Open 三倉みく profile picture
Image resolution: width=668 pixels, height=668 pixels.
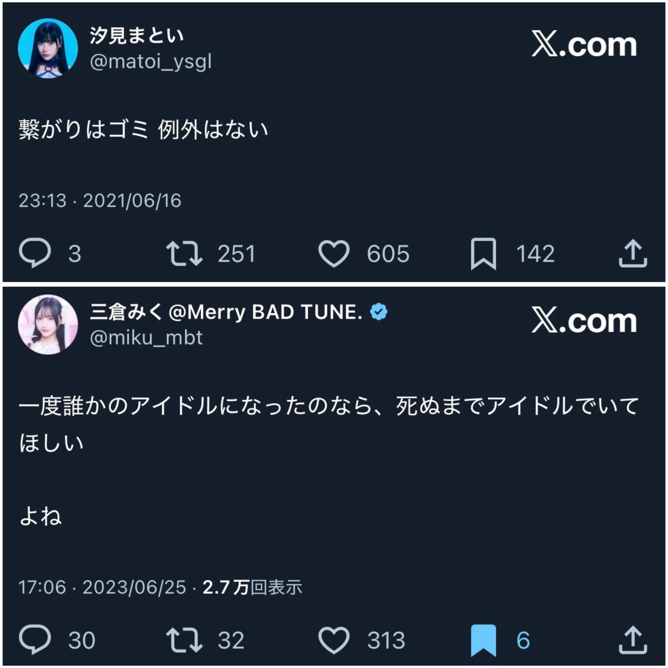click(x=48, y=324)
